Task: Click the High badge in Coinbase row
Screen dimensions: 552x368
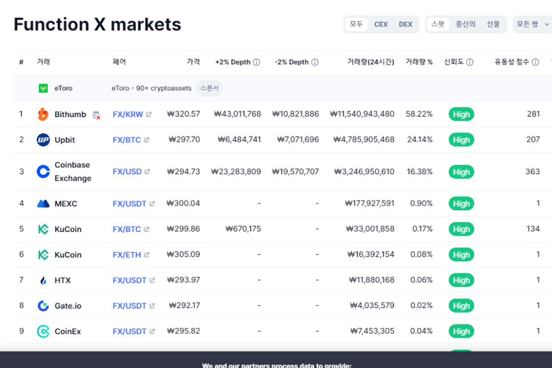Action: [x=461, y=172]
